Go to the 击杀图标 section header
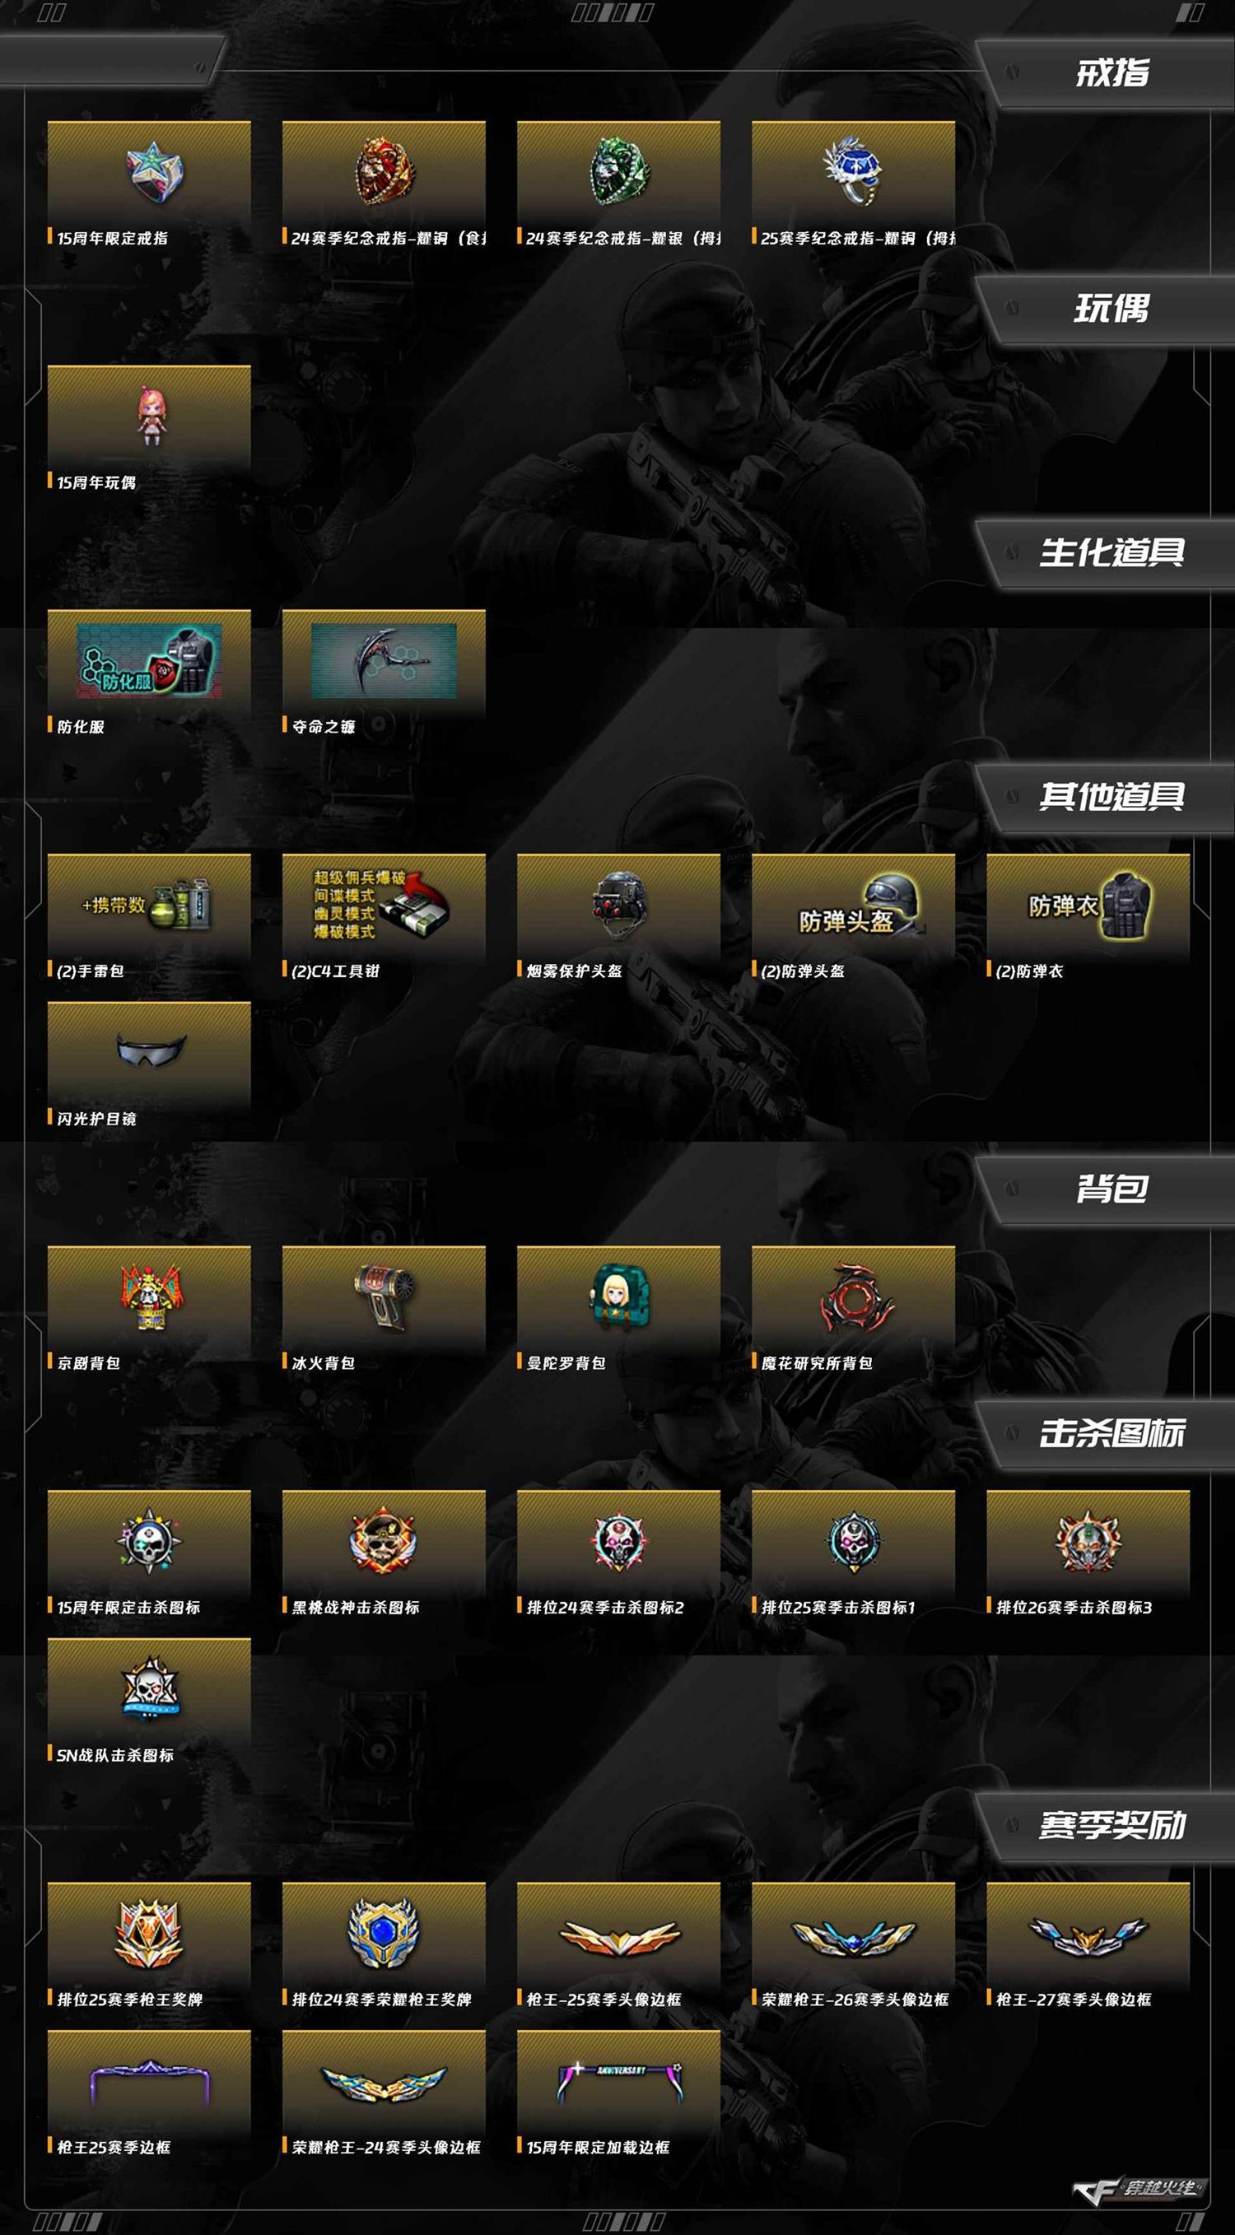The image size is (1235, 2235). (1112, 1433)
